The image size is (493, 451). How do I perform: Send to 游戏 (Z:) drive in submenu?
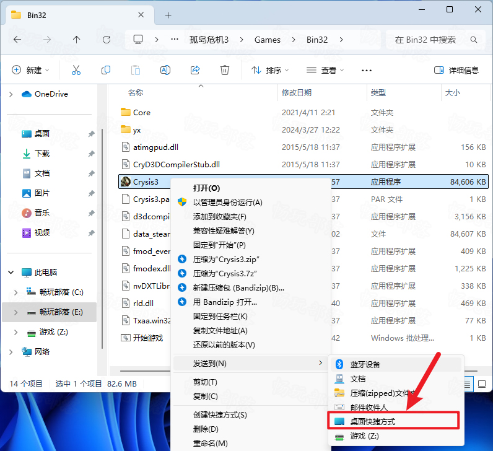(396, 436)
